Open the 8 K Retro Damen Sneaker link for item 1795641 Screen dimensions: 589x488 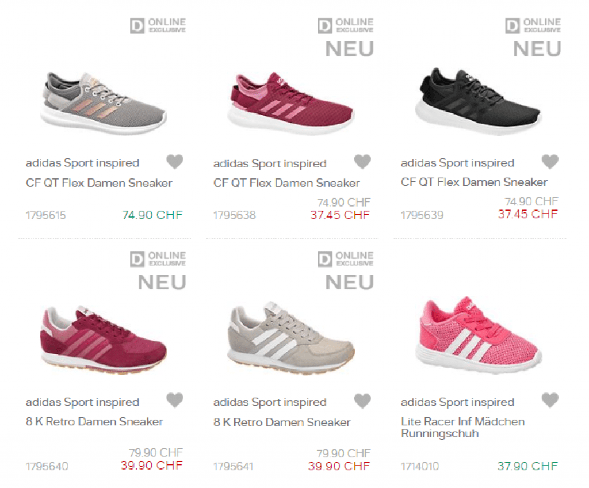pyautogui.click(x=282, y=422)
